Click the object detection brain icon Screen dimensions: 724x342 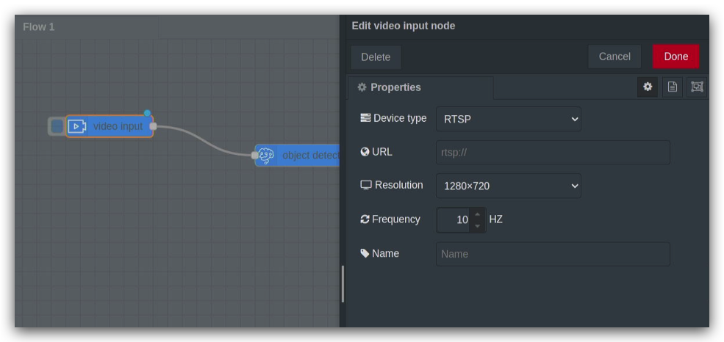tap(266, 156)
